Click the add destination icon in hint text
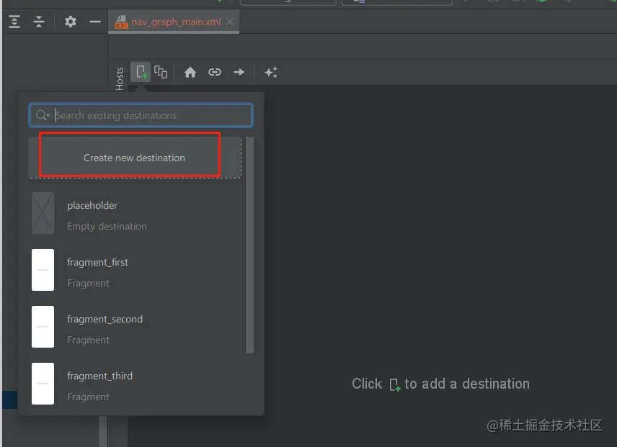Screen dimensions: 617x447 pos(394,384)
